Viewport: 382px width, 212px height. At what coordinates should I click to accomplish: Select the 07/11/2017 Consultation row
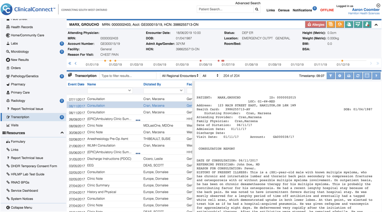click(x=130, y=99)
